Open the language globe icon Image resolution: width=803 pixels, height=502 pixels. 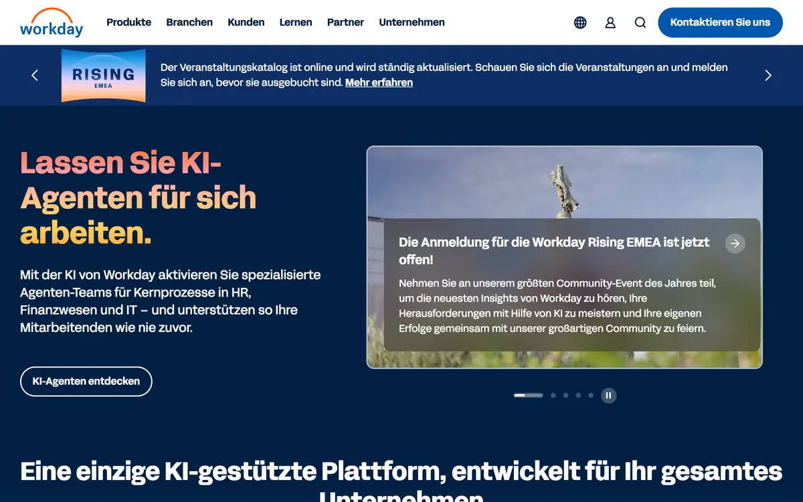[580, 23]
